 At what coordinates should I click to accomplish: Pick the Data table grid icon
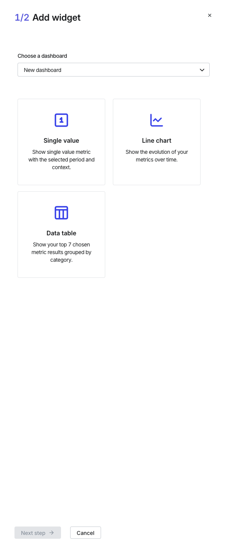coord(61,213)
